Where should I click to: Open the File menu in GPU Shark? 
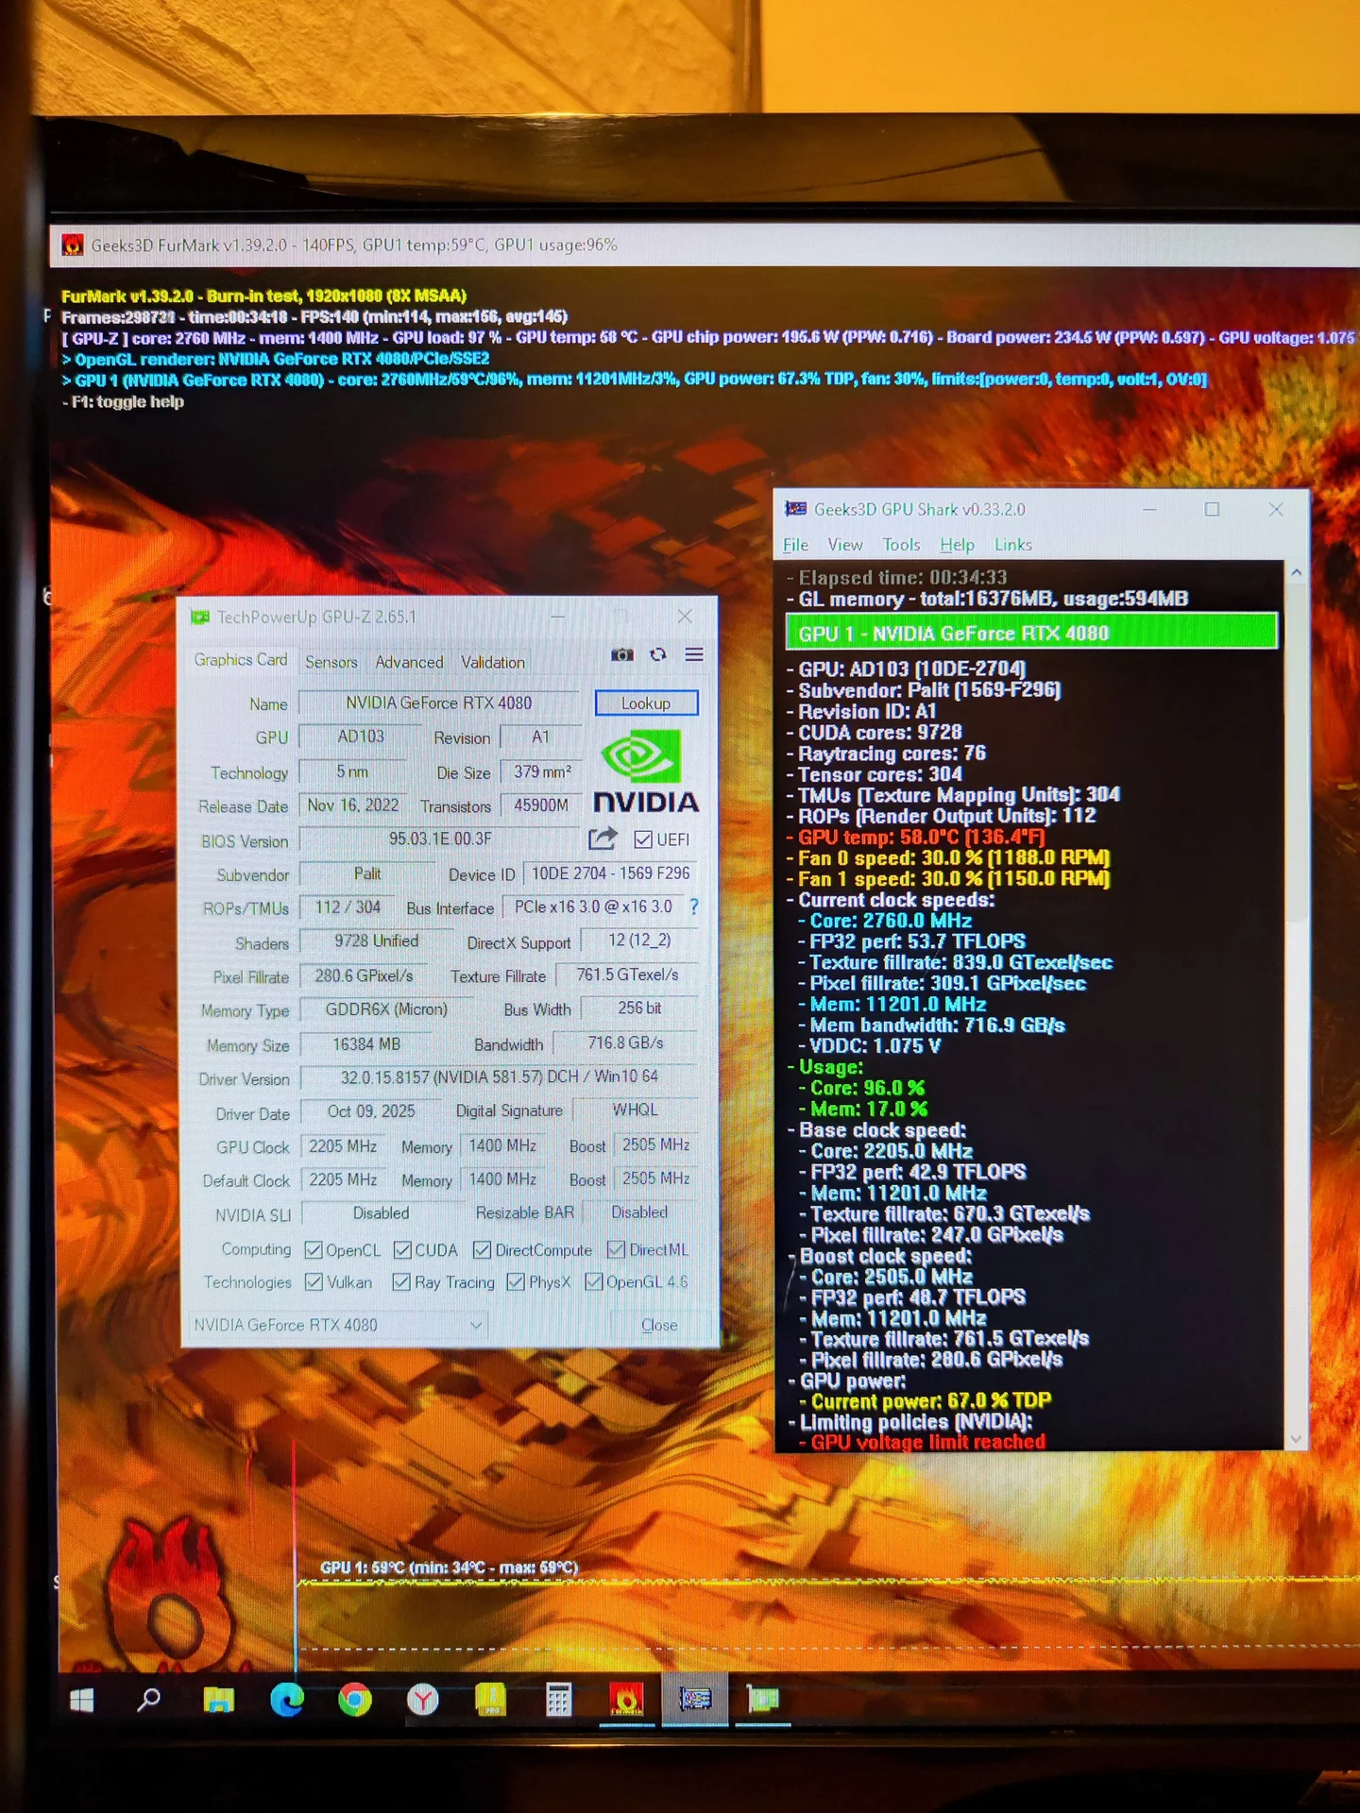point(796,545)
